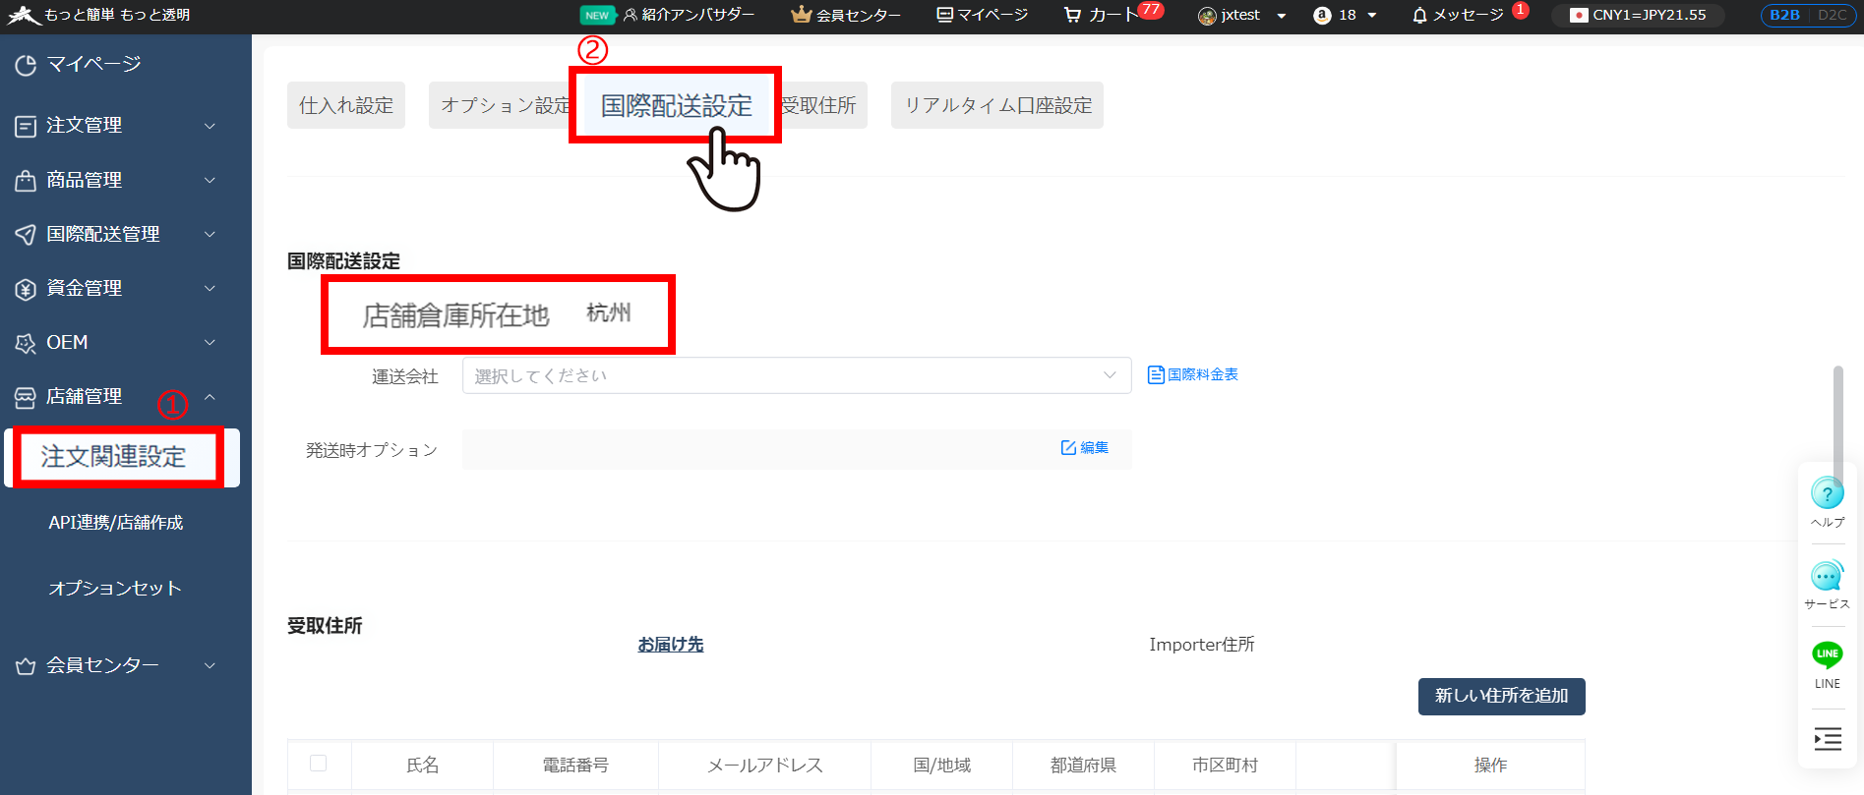Switch to the 受取住所 tab
1864x795 pixels.
819,105
